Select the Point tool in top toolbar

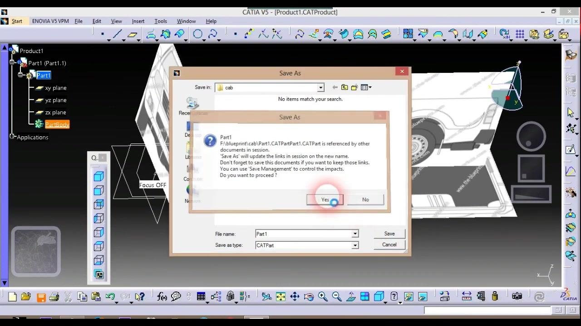pos(103,34)
